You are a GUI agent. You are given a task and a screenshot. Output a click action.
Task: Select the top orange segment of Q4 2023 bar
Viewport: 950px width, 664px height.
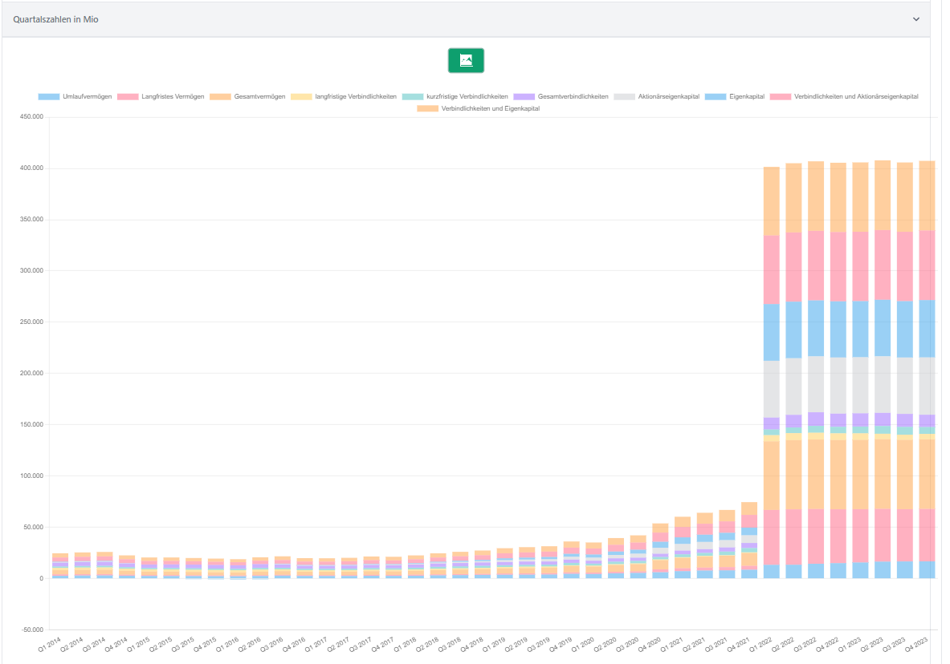927,196
